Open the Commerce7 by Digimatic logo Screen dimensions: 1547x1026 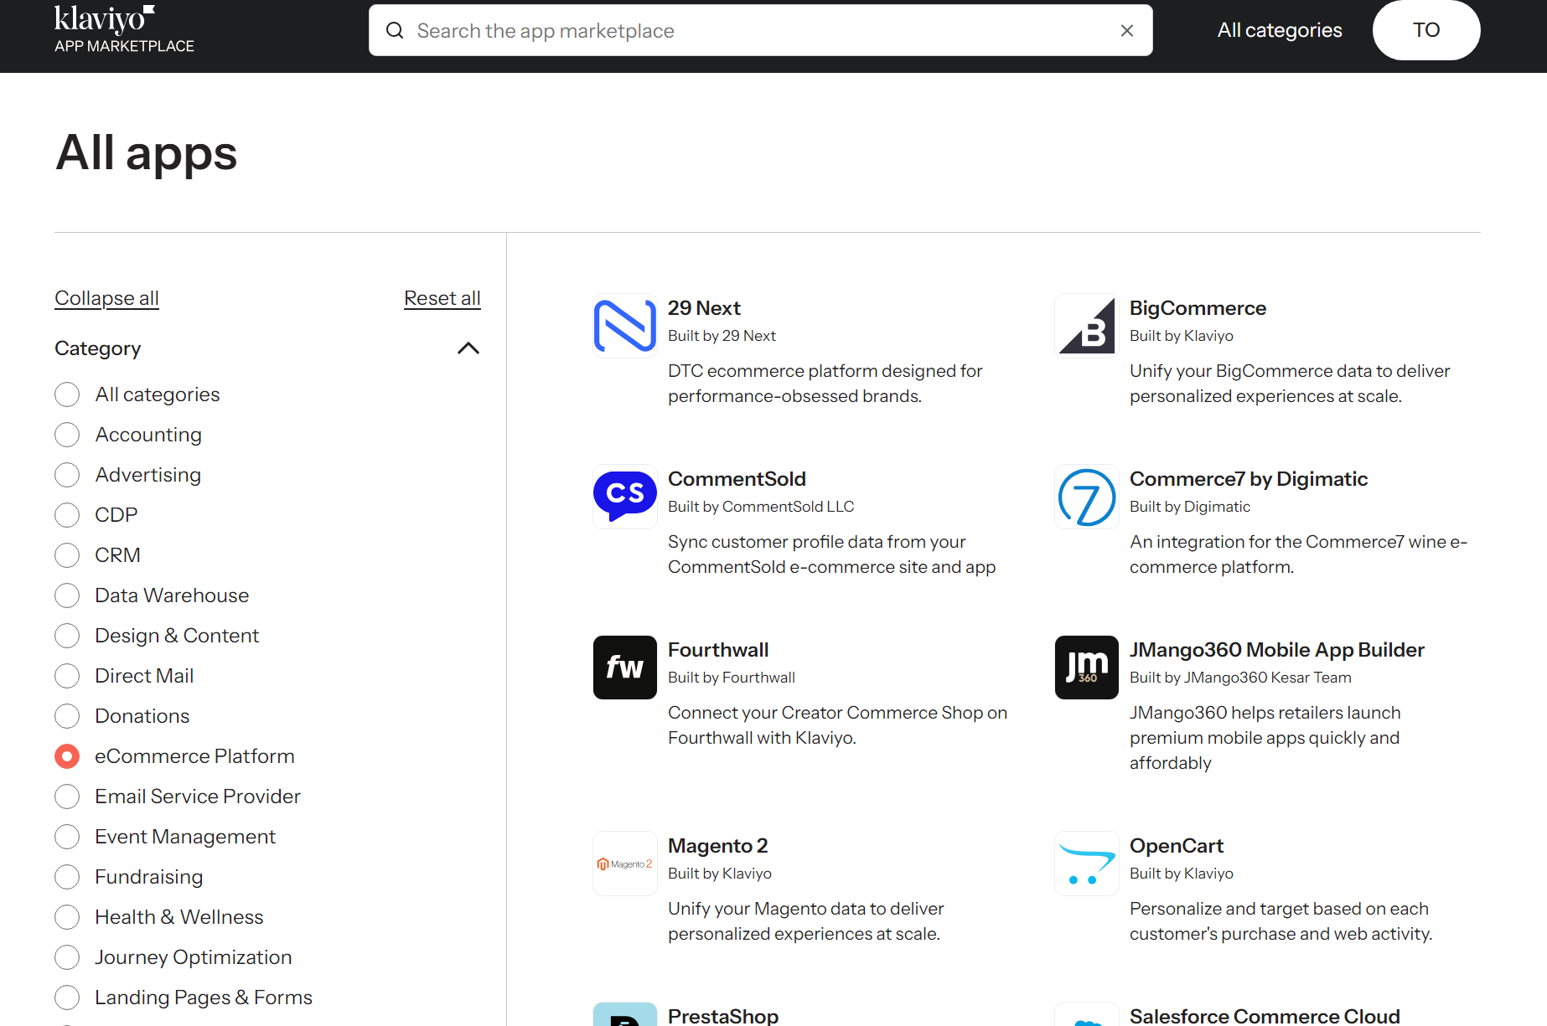[1086, 496]
